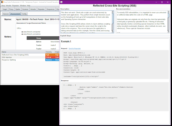
Task: Click the trader1 username cell
Action: pyautogui.click(x=53, y=45)
